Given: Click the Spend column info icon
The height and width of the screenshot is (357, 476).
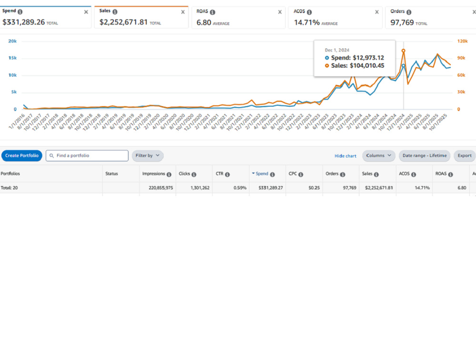Looking at the screenshot, I should (x=272, y=174).
